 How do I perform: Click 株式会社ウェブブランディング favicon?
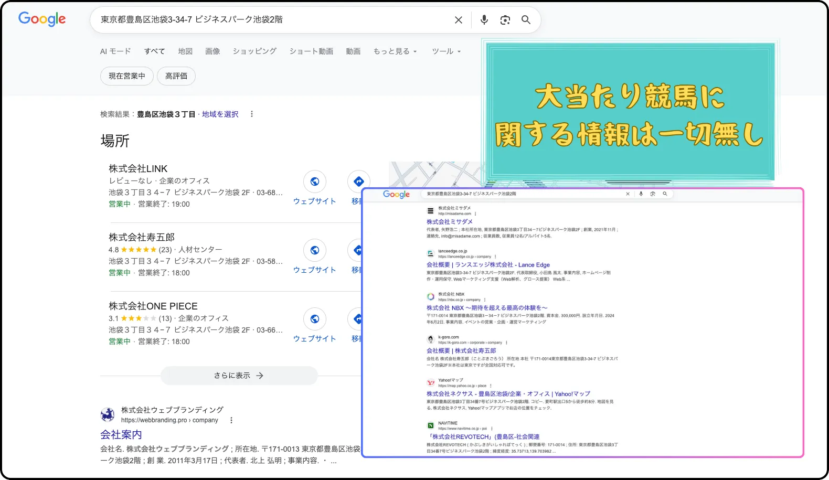pyautogui.click(x=108, y=414)
